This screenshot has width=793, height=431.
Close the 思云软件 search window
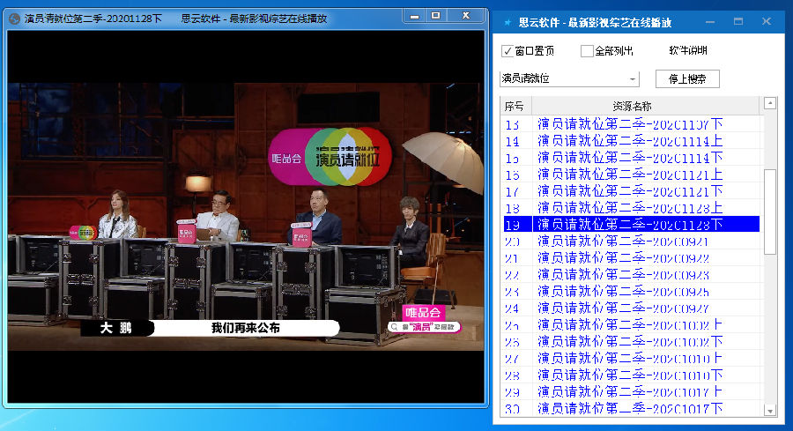(x=767, y=22)
